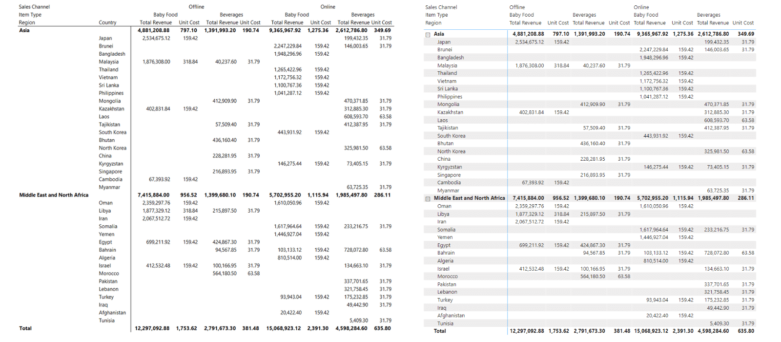Select Oman in the Country column
Screen dimensions: 781x342
coord(105,203)
